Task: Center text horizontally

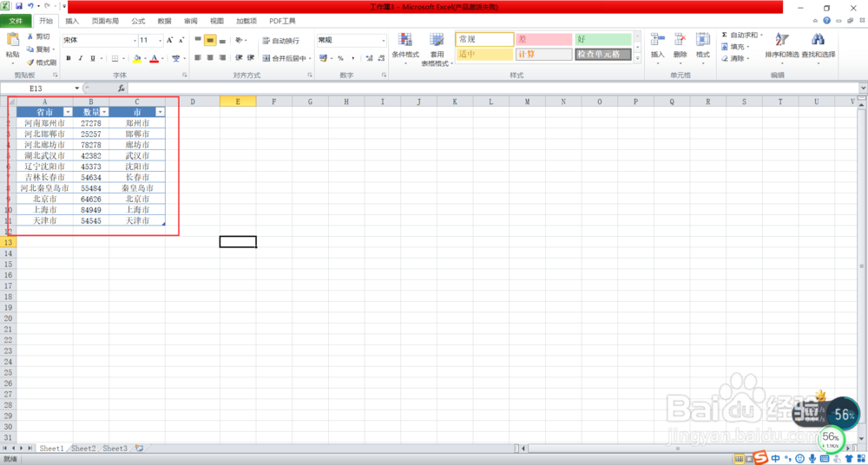Action: [210, 57]
